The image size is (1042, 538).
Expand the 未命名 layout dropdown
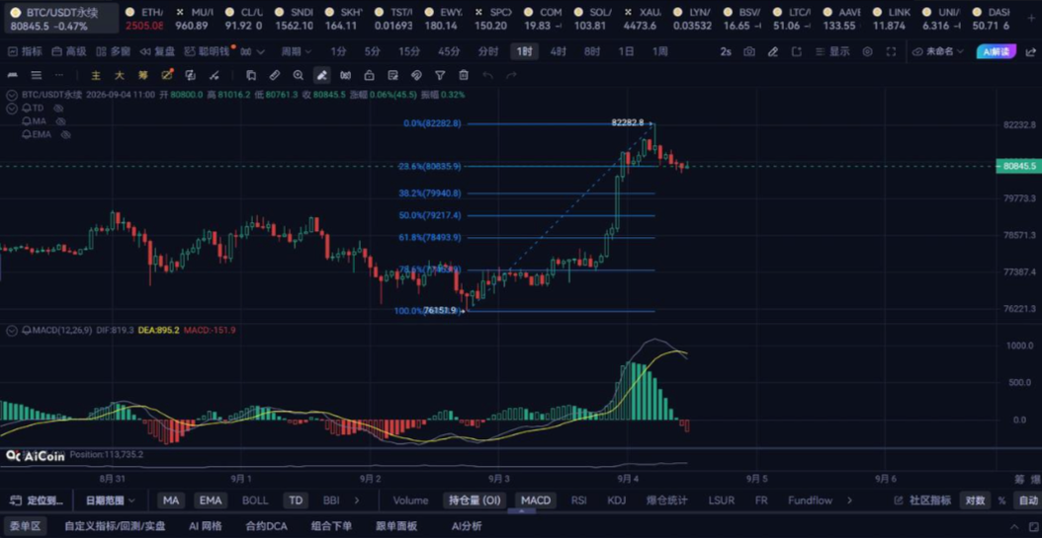[937, 51]
